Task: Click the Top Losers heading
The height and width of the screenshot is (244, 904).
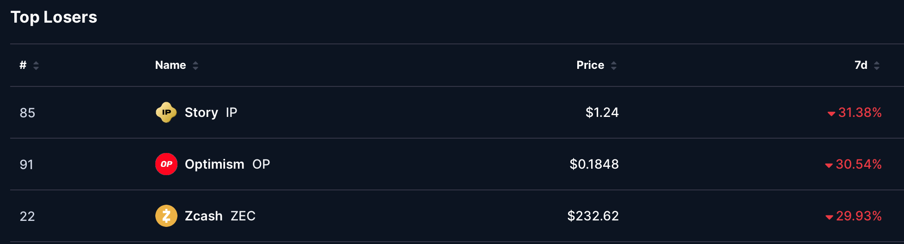Action: 54,17
